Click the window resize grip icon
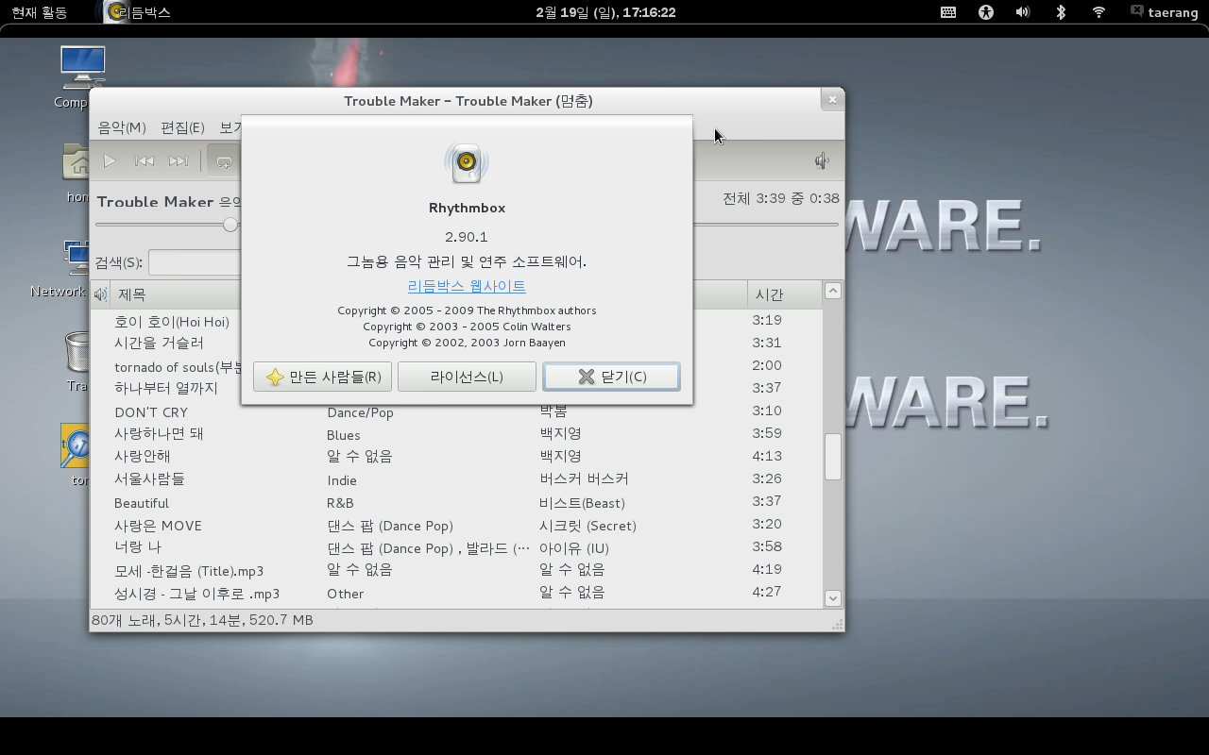 (x=837, y=624)
